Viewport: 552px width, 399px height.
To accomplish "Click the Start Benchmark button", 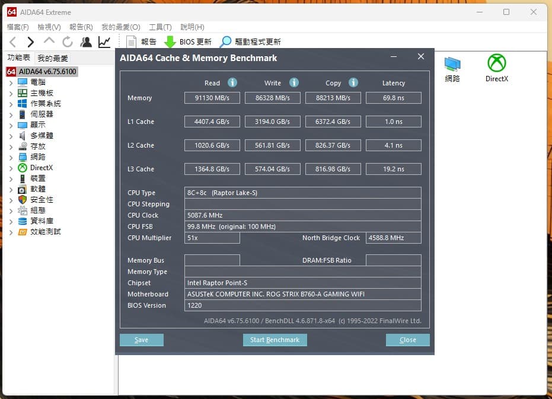I will tap(275, 340).
